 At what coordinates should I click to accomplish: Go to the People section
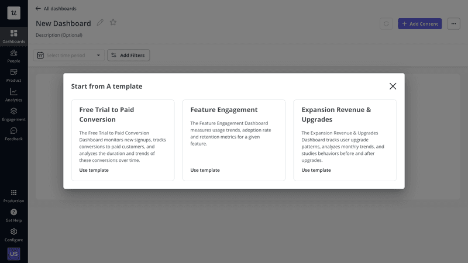13,56
